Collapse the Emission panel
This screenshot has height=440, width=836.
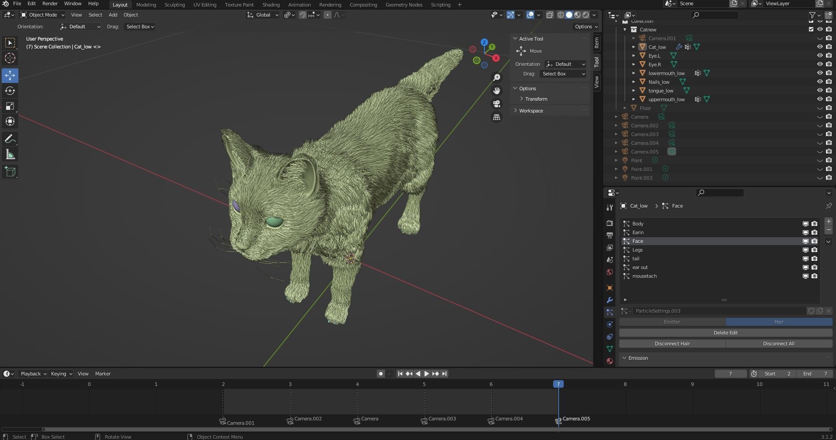click(638, 358)
